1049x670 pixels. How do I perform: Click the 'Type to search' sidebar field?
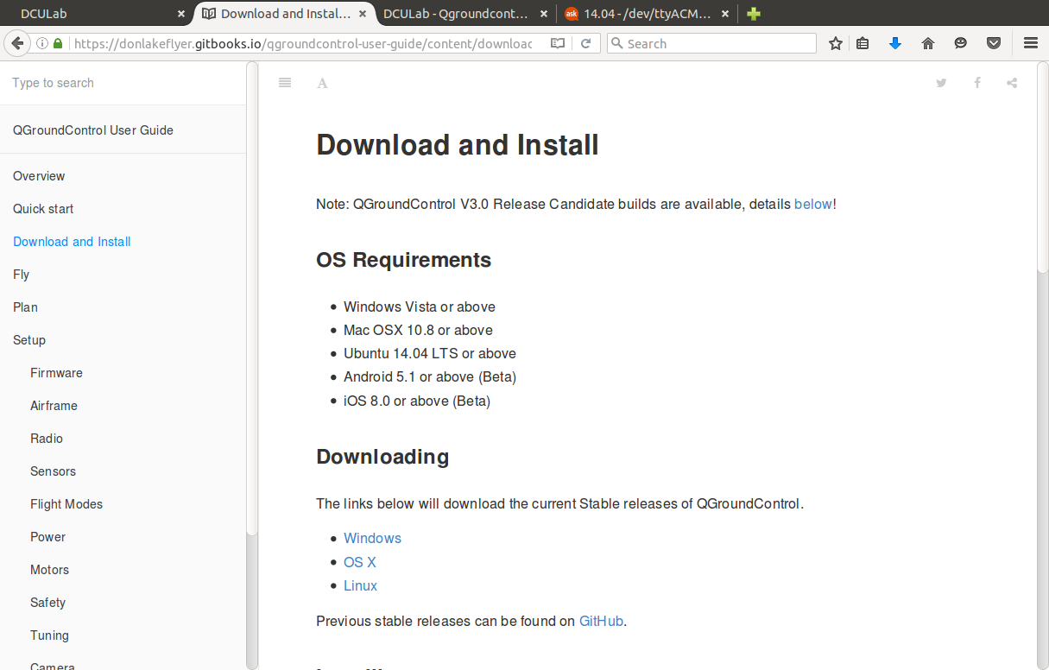click(x=121, y=83)
